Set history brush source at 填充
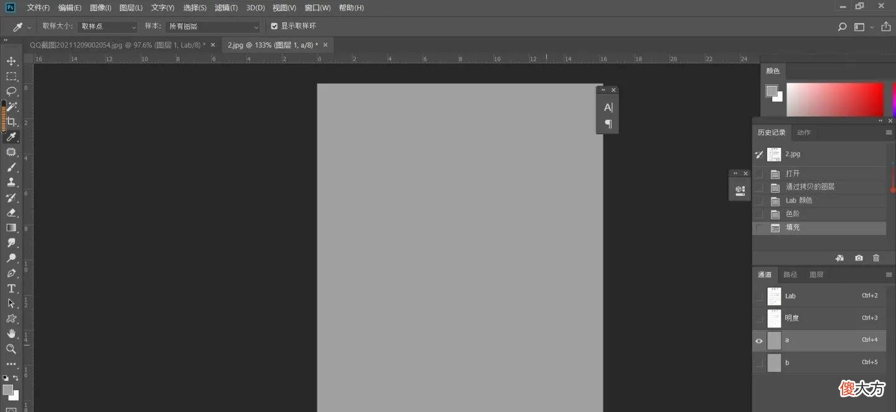The image size is (896, 412). pyautogui.click(x=759, y=228)
